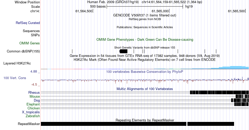The image size is (249, 130).
Task: Click the long left RepeatMasker element bar
Action: [x=113, y=124]
